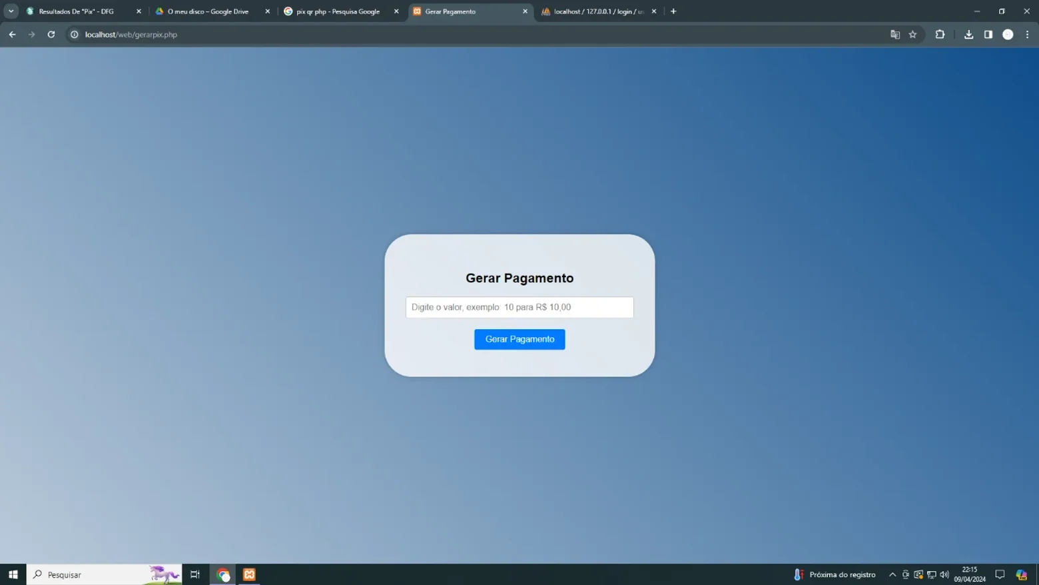This screenshot has width=1039, height=585.
Task: Open the Copilot icon in taskbar corner
Action: click(1022, 574)
